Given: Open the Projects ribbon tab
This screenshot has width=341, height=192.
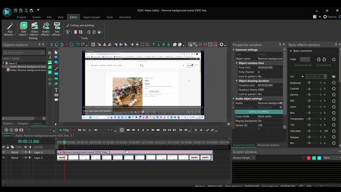Looking at the screenshot, I should tap(21, 17).
